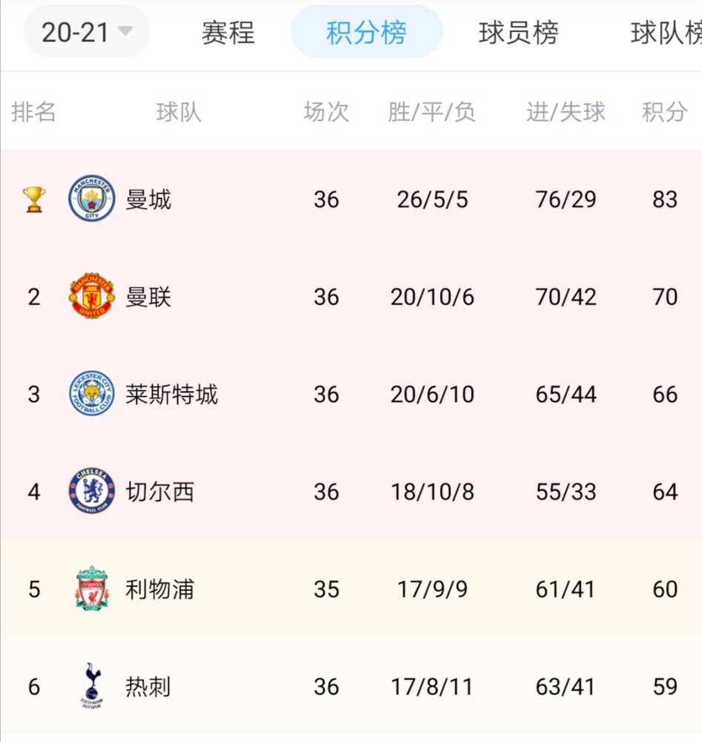Click the Chelsea crest icon
The height and width of the screenshot is (742, 702).
pyautogui.click(x=92, y=490)
